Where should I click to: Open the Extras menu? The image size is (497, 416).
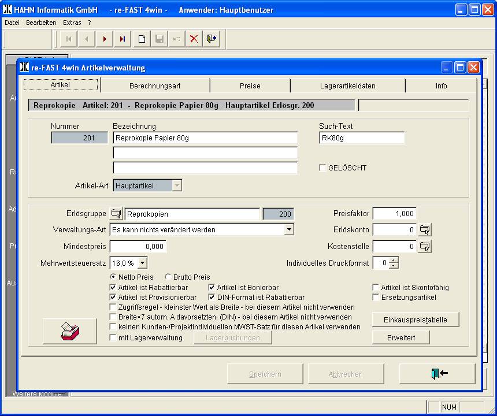click(x=72, y=23)
